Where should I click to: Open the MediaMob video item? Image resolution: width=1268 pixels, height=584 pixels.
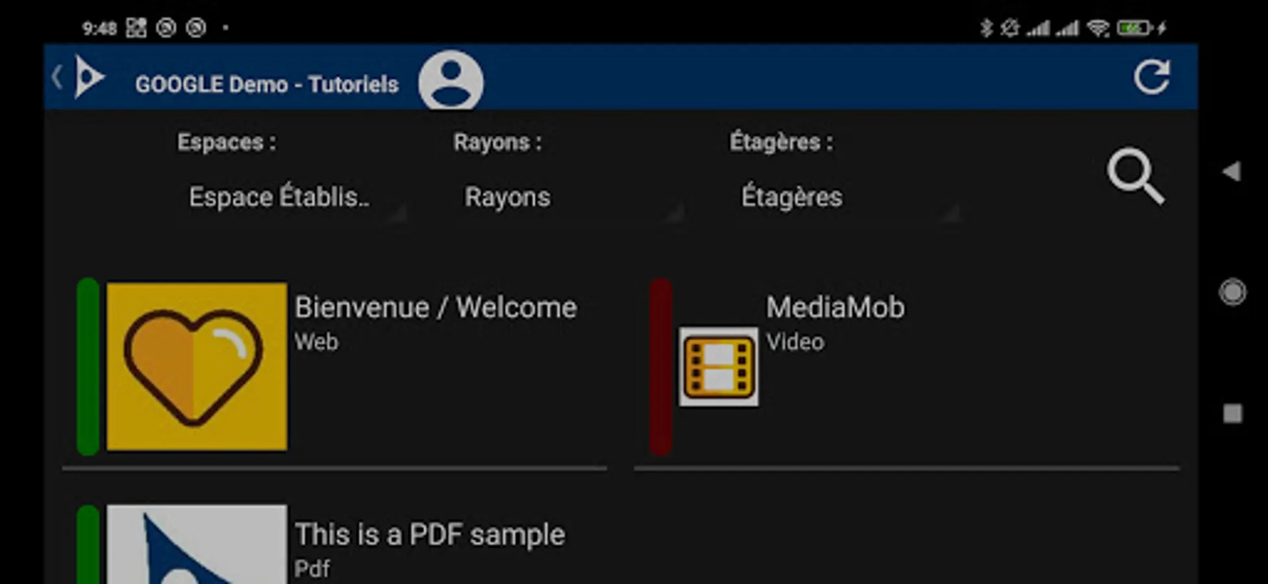coord(906,367)
